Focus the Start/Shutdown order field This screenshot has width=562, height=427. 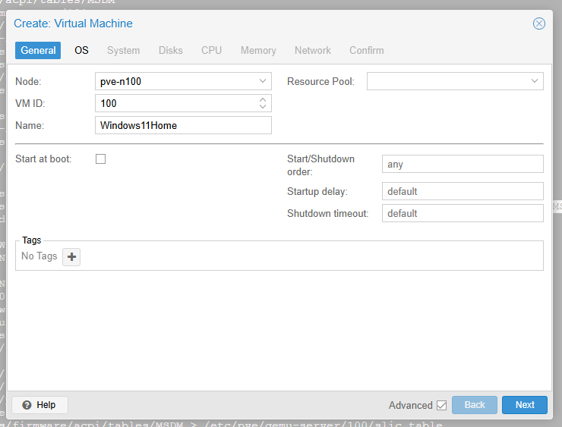pos(463,164)
